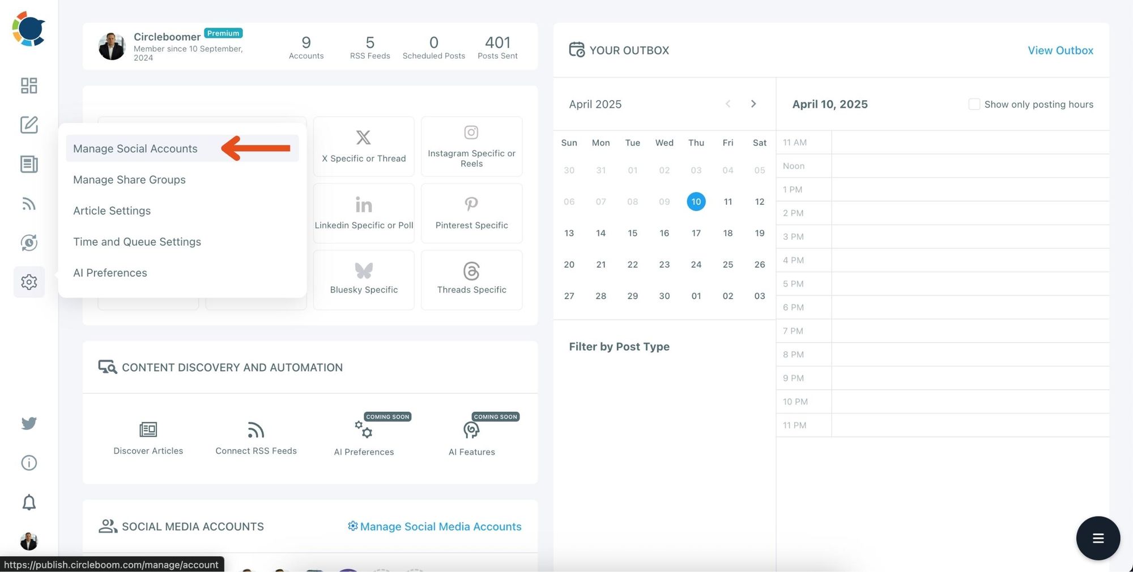The width and height of the screenshot is (1133, 572).
Task: Select April 17 on the calendar
Action: pos(696,233)
